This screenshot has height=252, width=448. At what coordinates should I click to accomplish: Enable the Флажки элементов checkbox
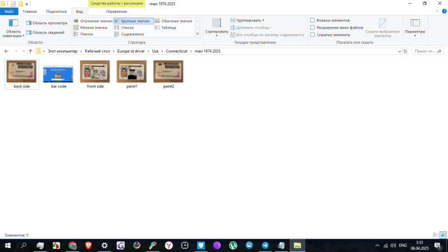coord(312,20)
